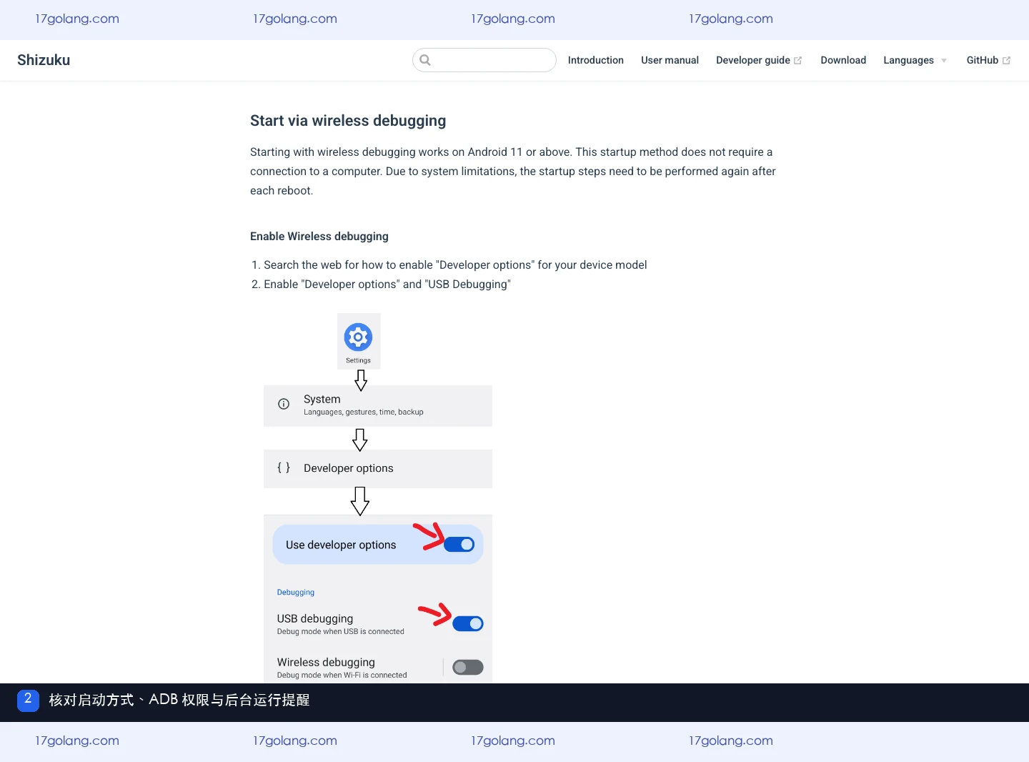This screenshot has width=1029, height=762.
Task: Enable the Wireless debugging switch
Action: pos(468,667)
